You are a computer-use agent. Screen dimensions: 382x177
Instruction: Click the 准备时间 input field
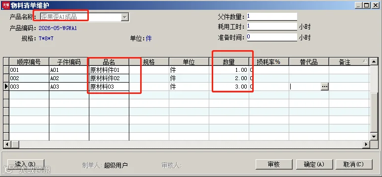click(272, 37)
